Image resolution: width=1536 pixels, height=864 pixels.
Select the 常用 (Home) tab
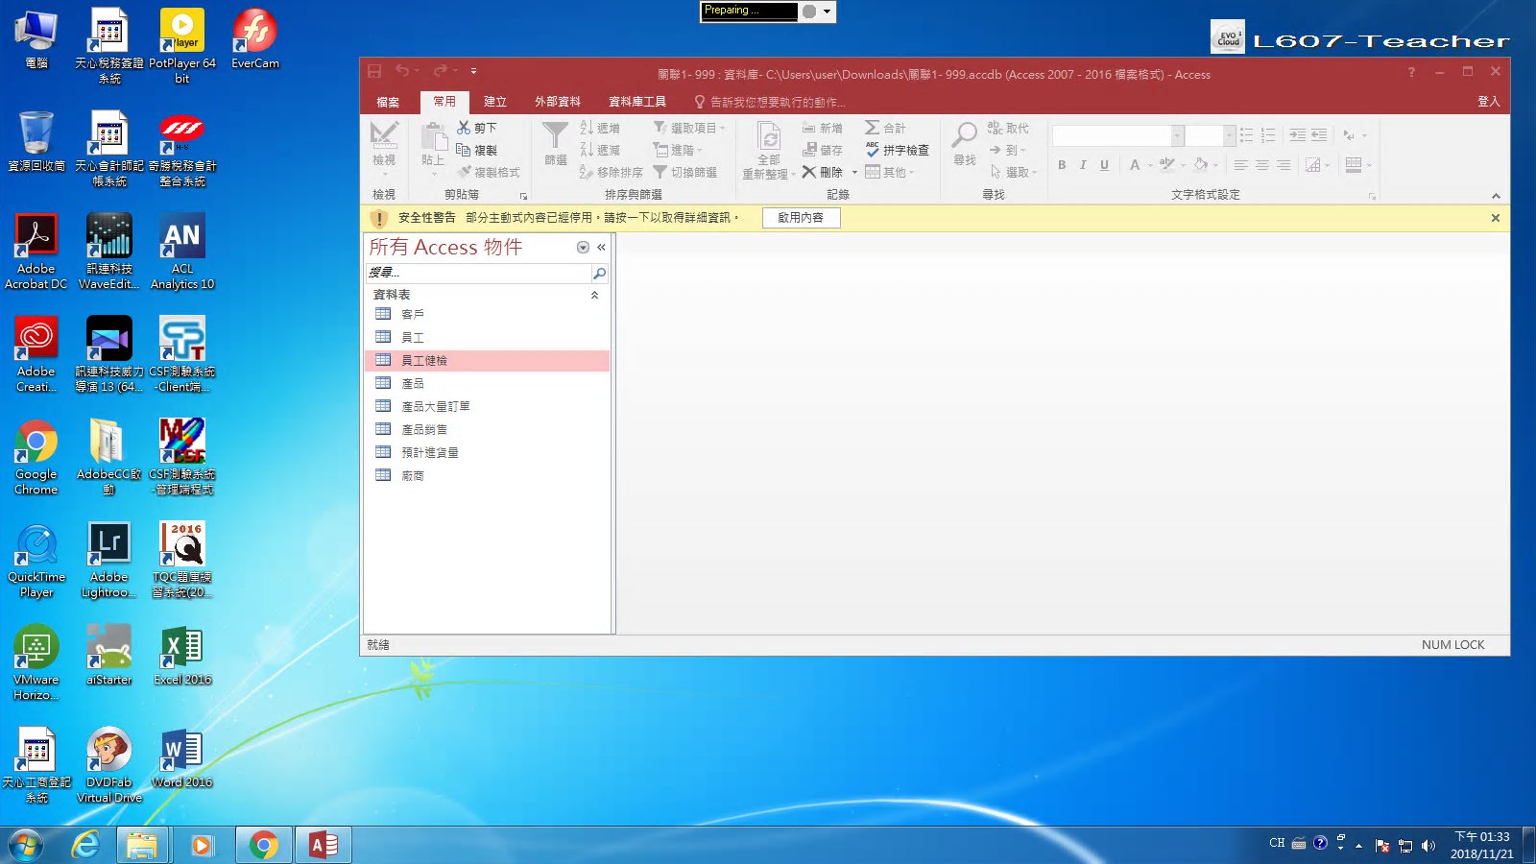tap(444, 102)
